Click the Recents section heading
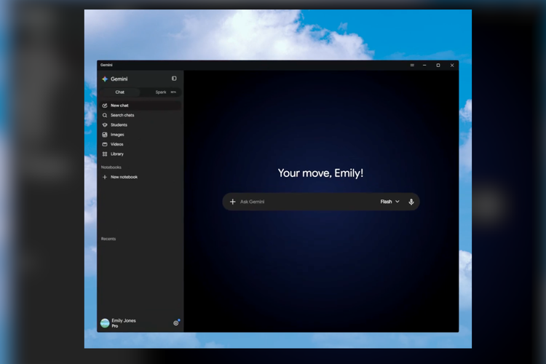The height and width of the screenshot is (364, 546). point(108,239)
